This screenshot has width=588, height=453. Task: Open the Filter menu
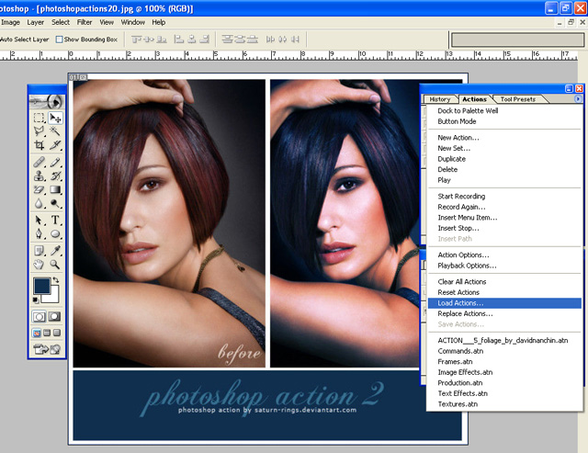pyautogui.click(x=85, y=21)
